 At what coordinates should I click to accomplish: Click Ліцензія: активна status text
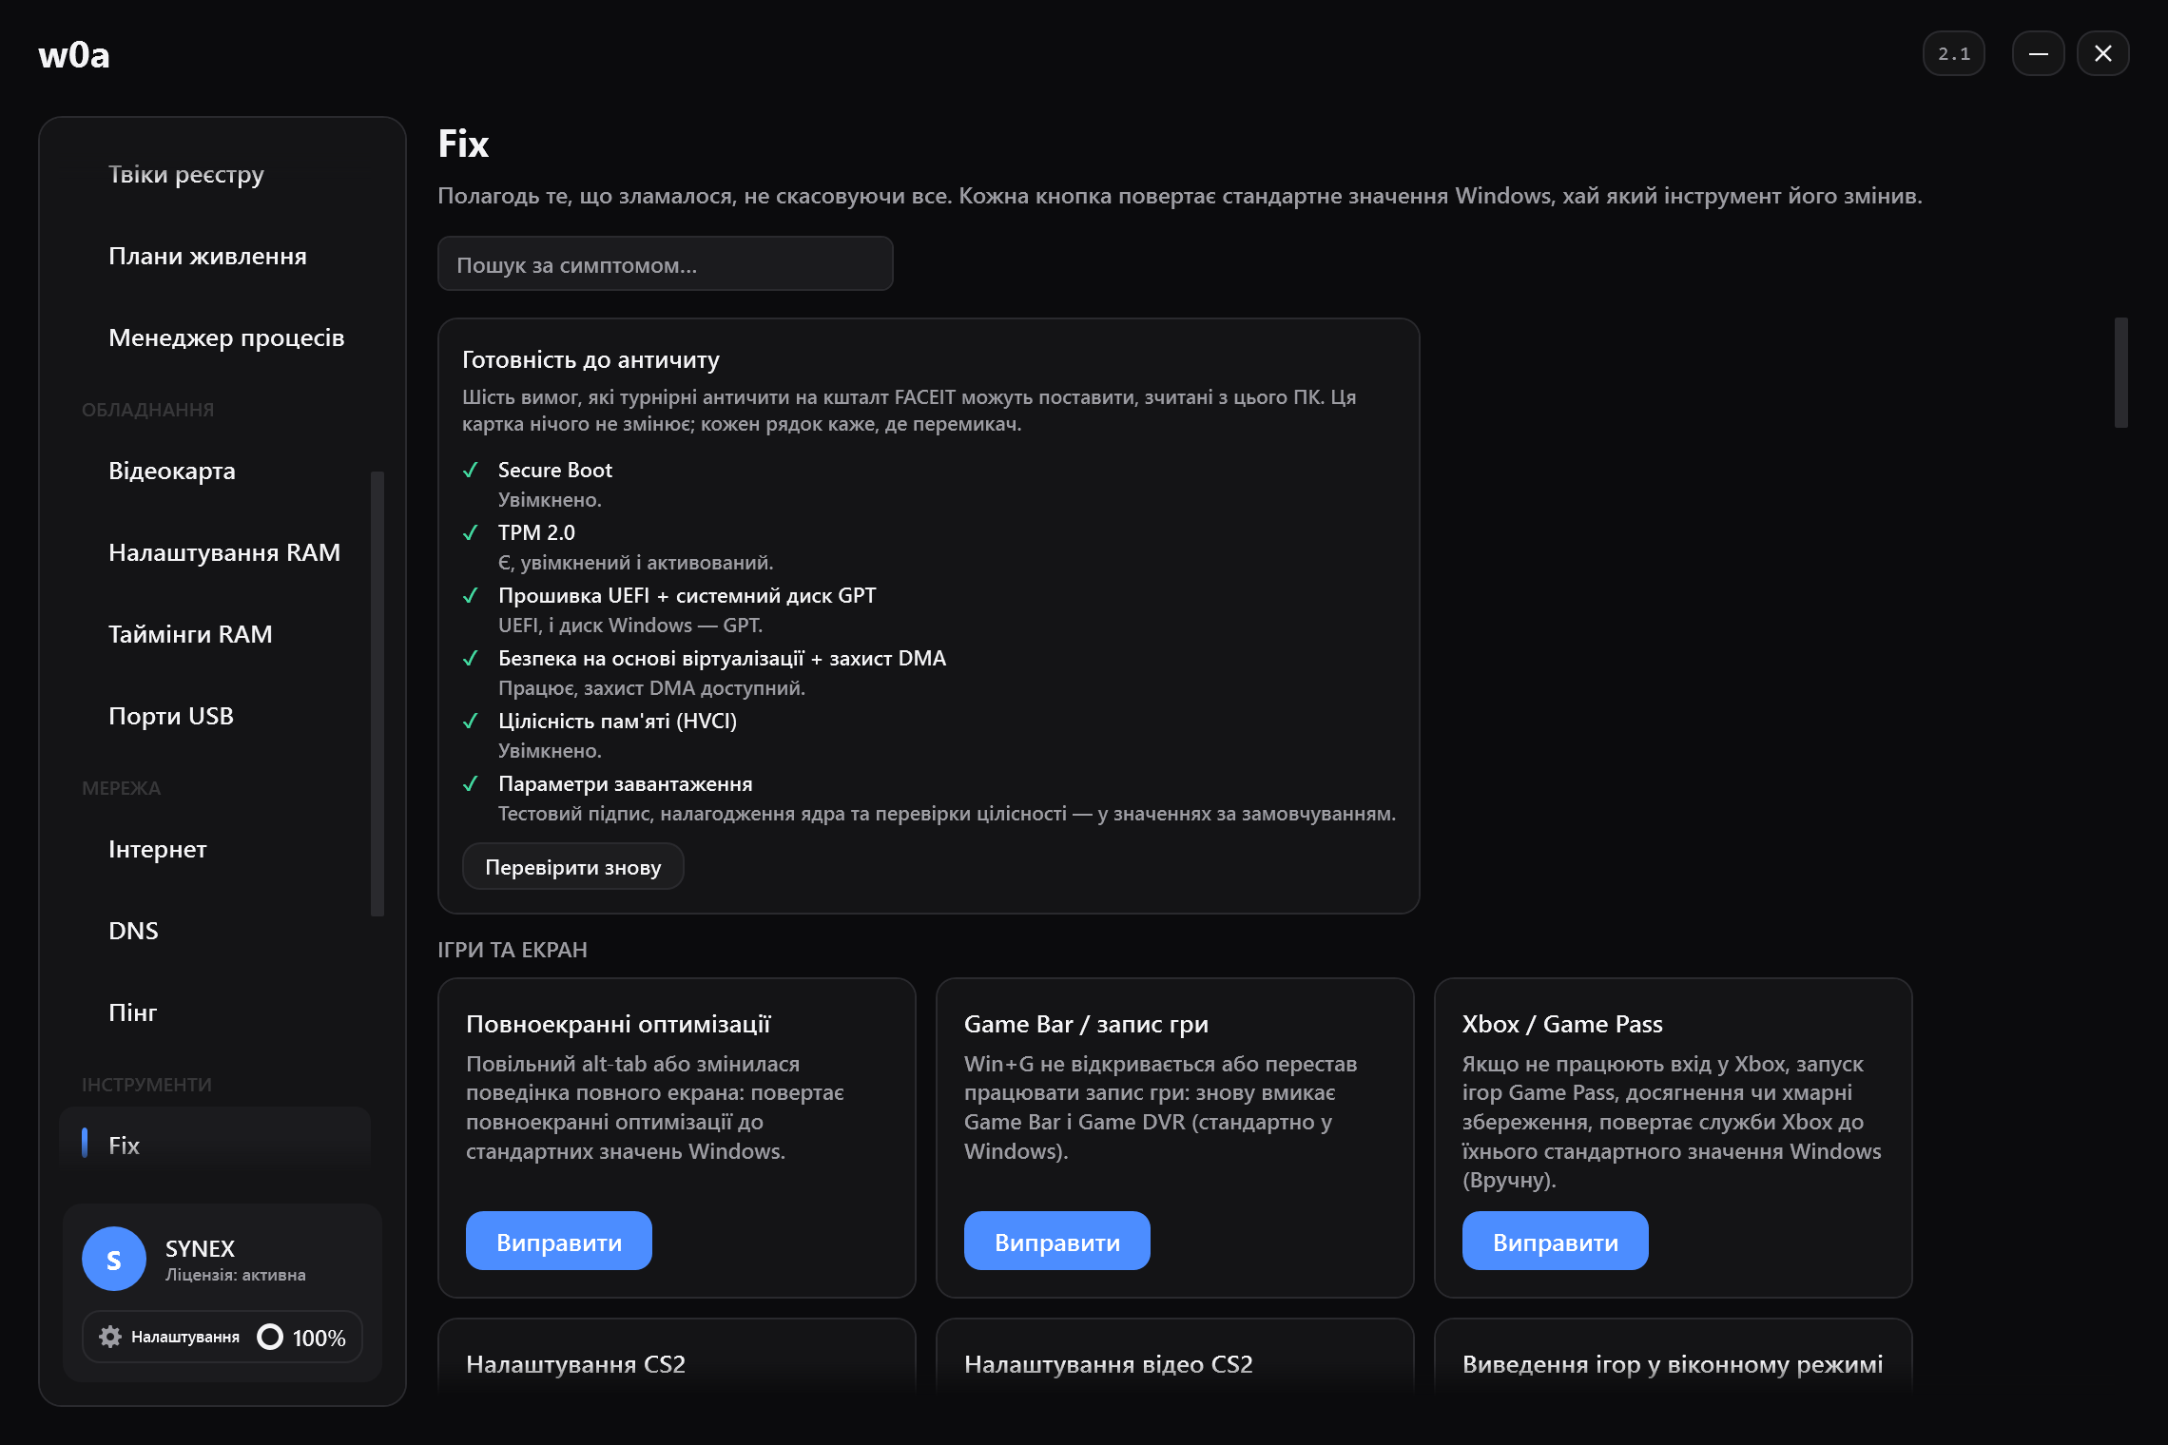[x=236, y=1275]
